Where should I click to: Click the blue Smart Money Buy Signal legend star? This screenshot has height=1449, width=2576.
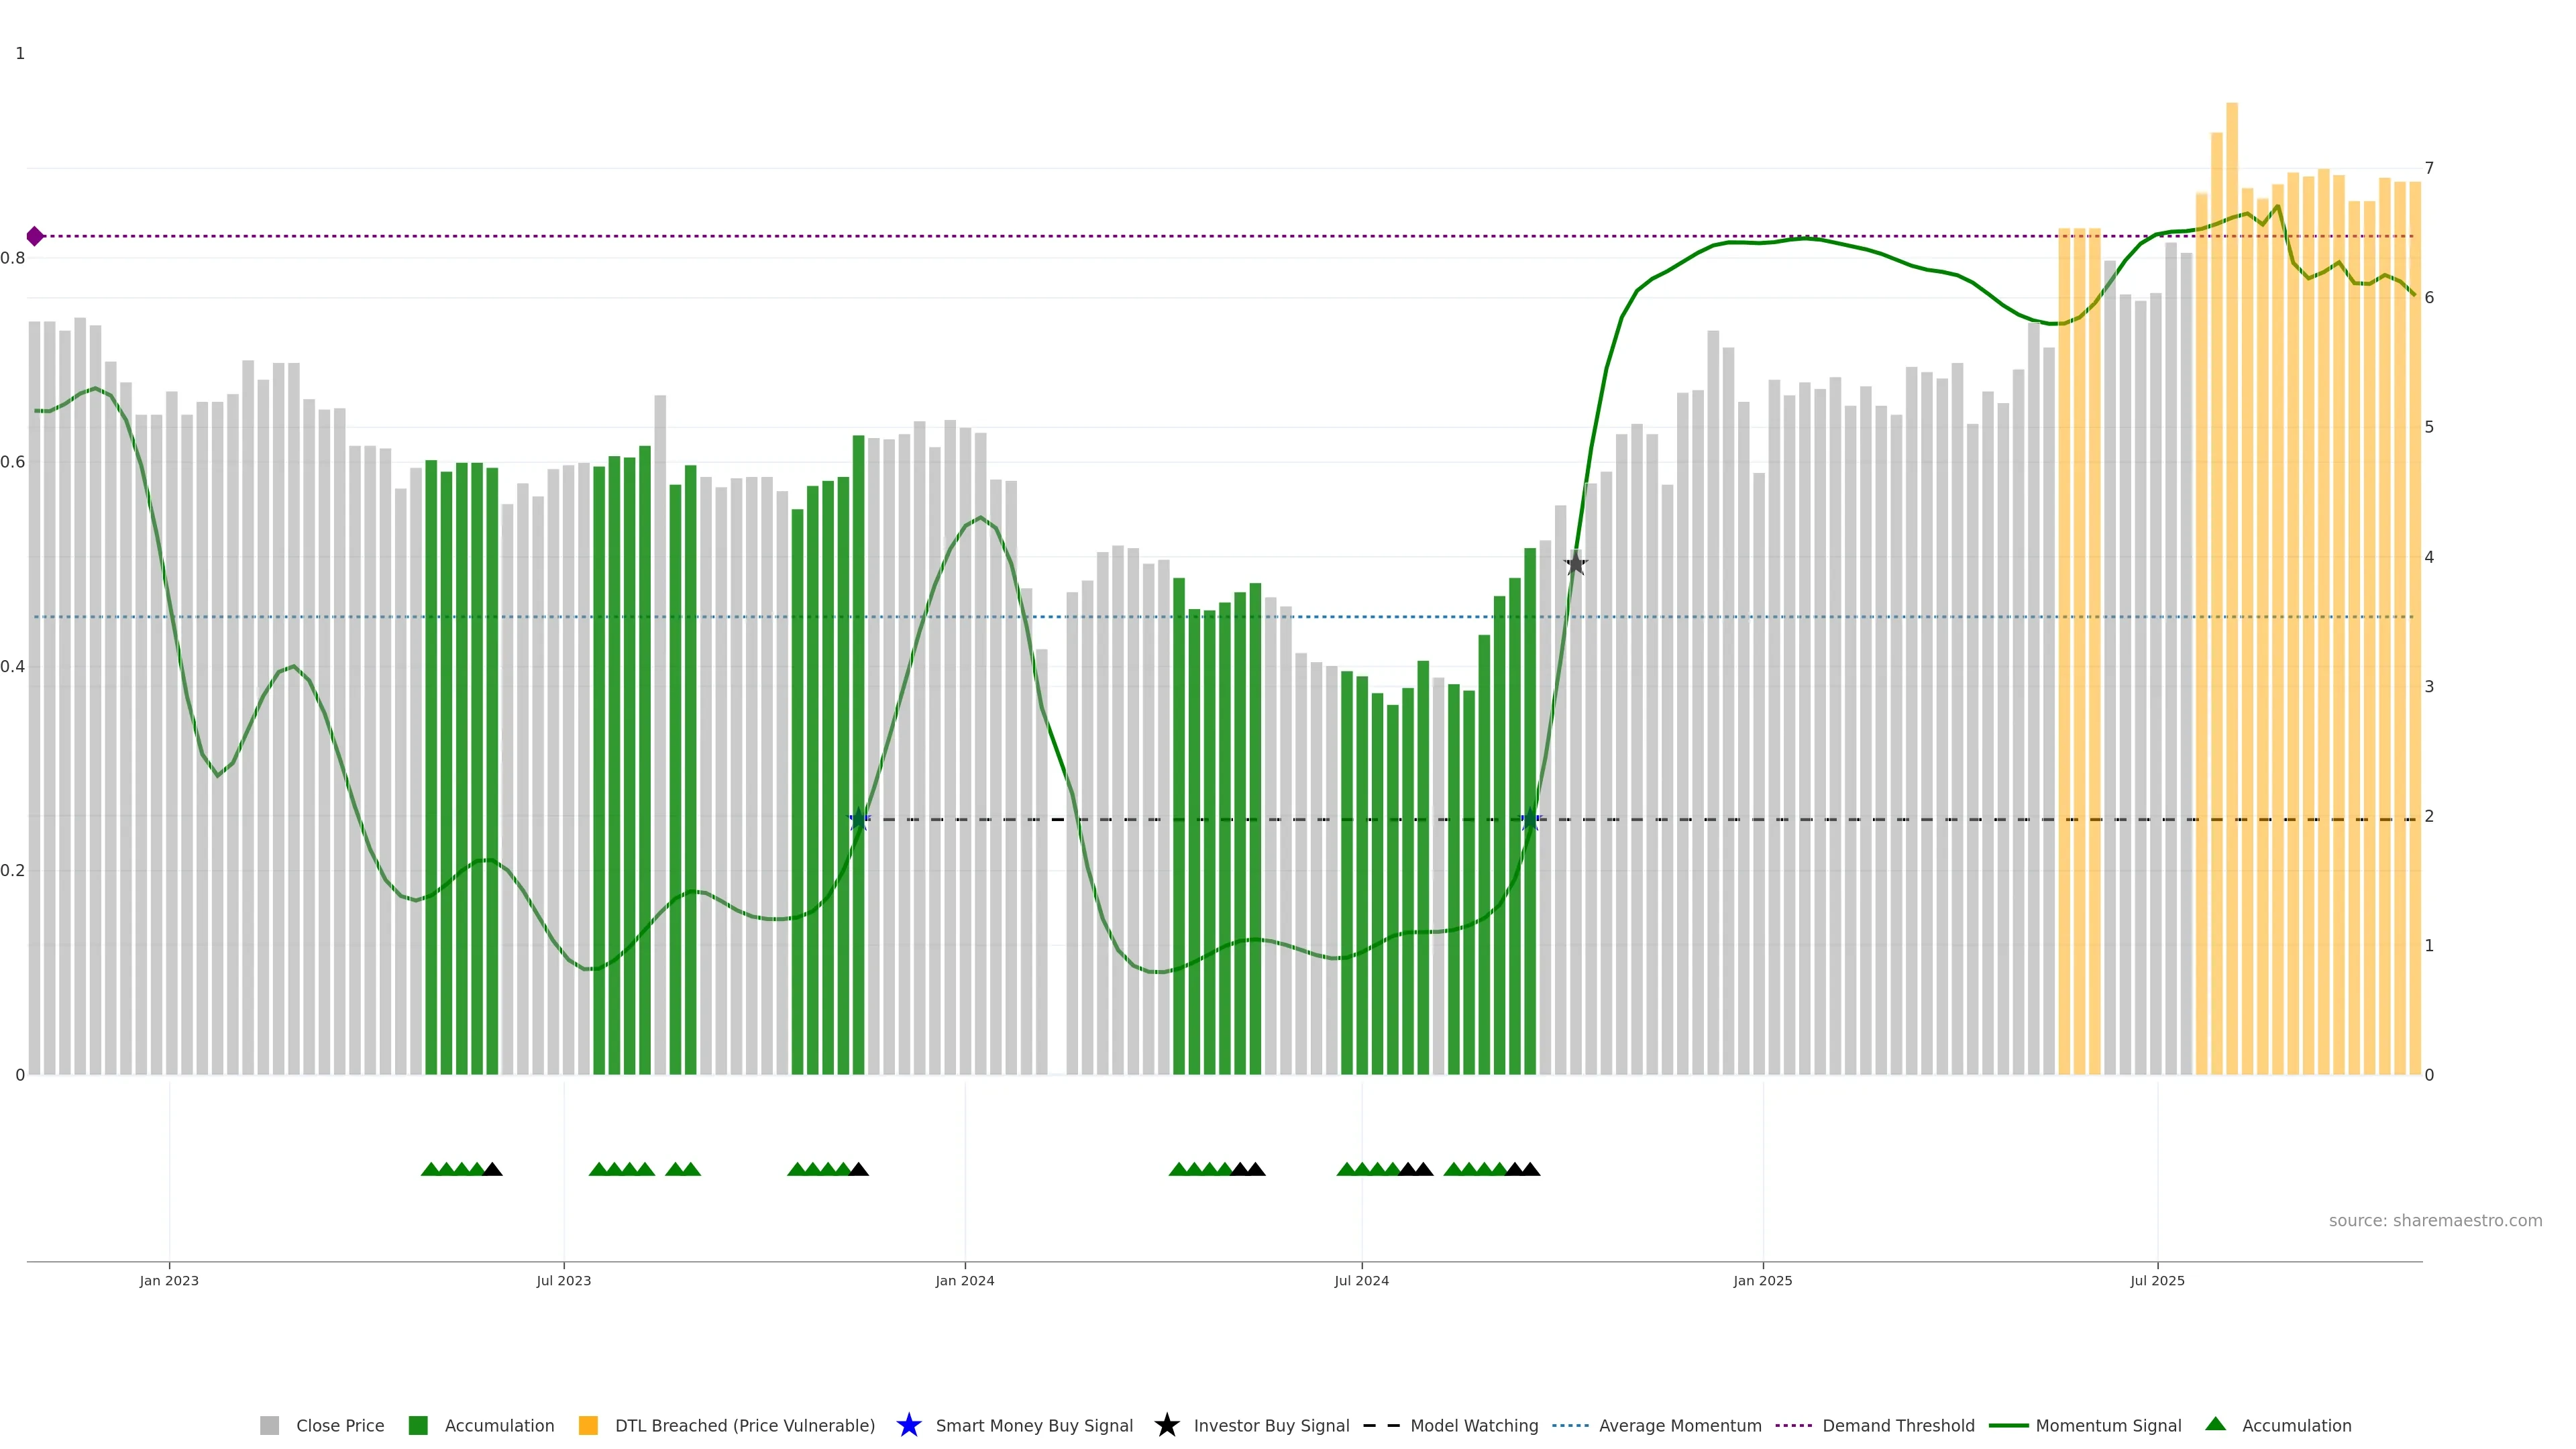point(908,1425)
